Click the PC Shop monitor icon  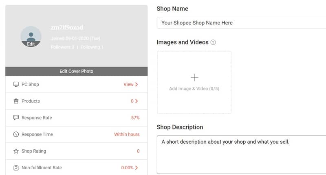16,85
